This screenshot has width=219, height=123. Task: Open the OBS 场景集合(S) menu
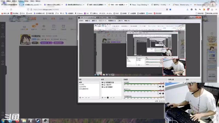tap(112, 21)
